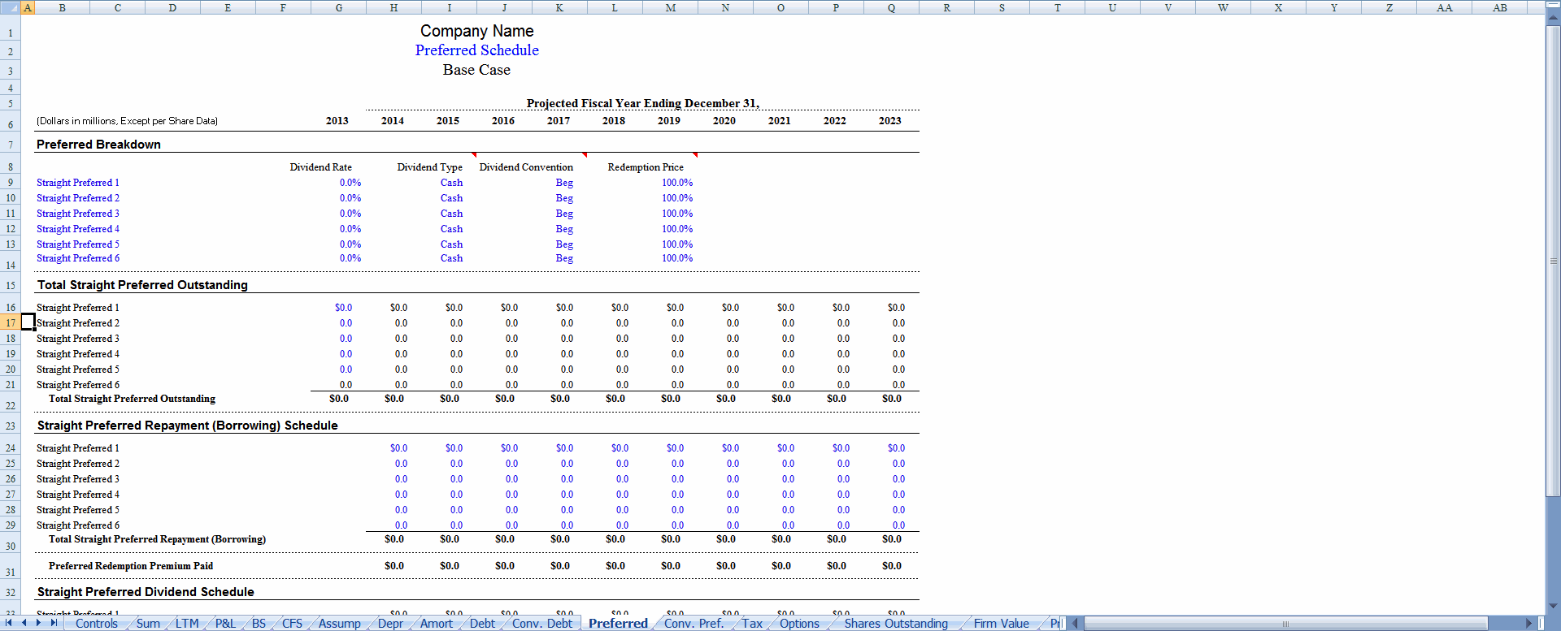Go to previous sheet tab arrow
Viewport: 1561px width, 631px height.
pyautogui.click(x=24, y=623)
